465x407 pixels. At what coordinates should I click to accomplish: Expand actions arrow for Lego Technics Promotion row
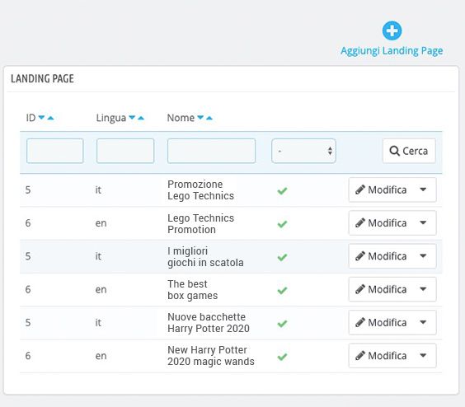(423, 222)
